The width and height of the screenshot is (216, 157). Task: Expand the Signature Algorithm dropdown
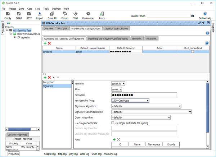pyautogui.click(x=146, y=106)
